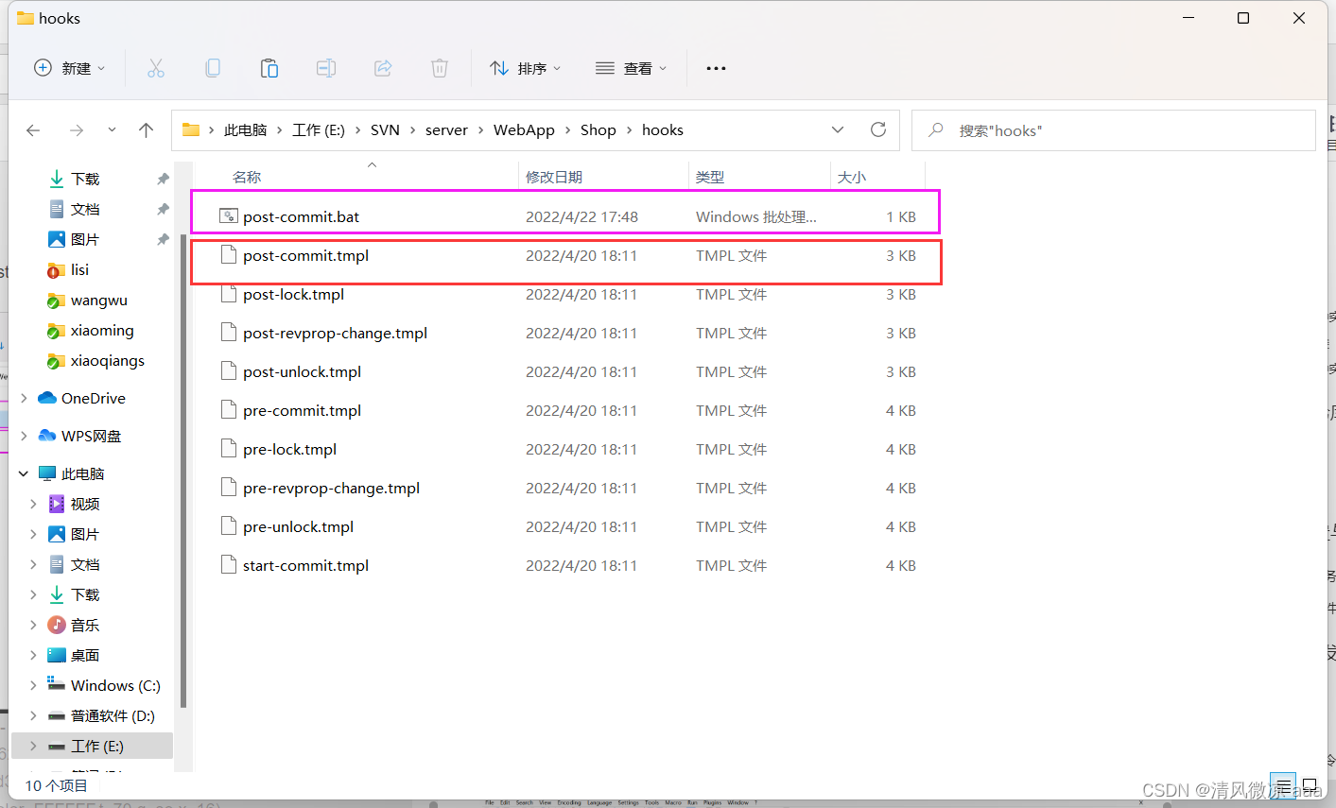Open recent locations dropdown chevron
The height and width of the screenshot is (808, 1336).
point(112,130)
